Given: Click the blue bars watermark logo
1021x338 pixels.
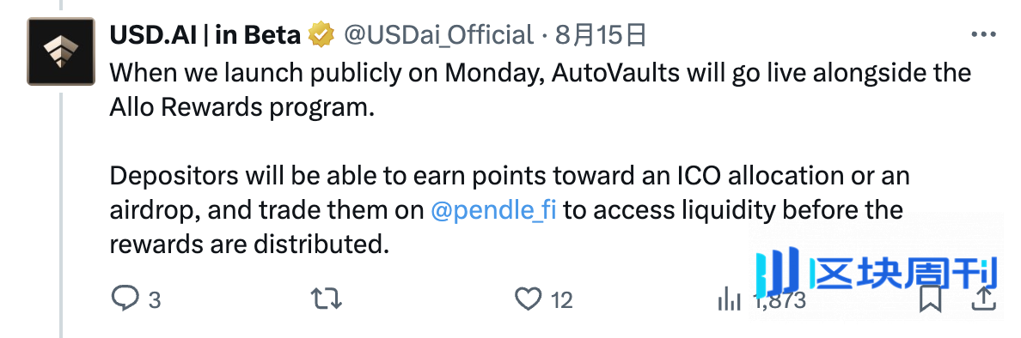Looking at the screenshot, I should click(x=778, y=271).
